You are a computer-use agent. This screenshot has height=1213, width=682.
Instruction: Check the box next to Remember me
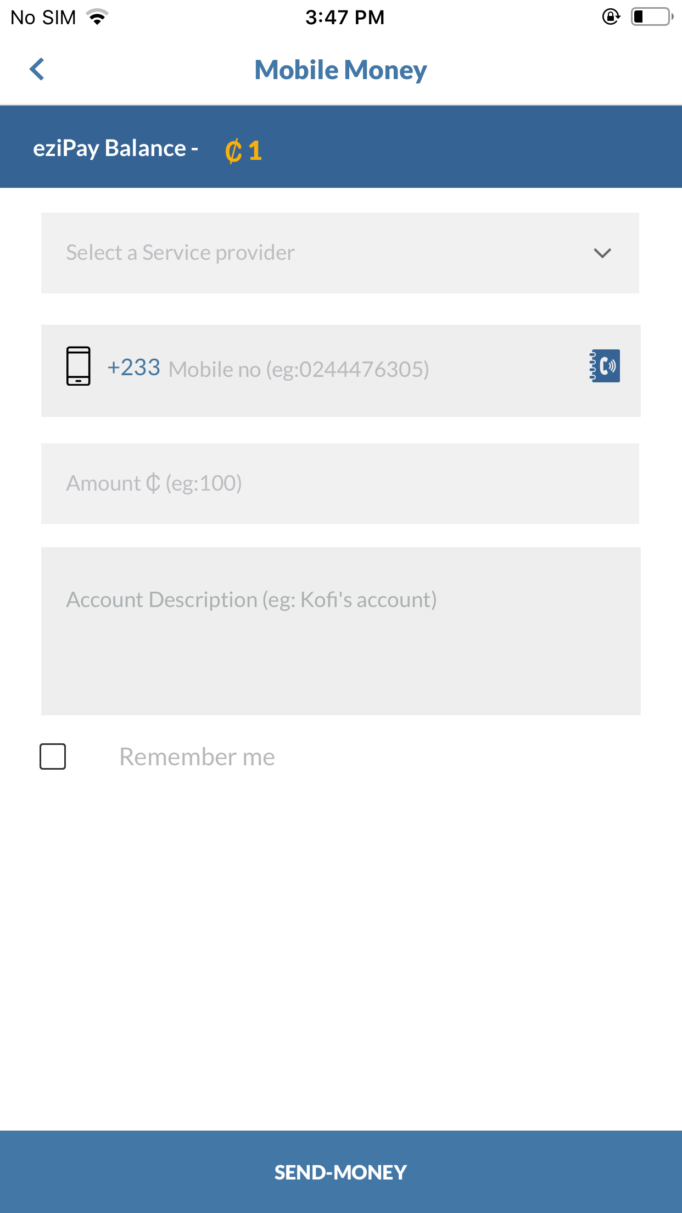point(52,756)
